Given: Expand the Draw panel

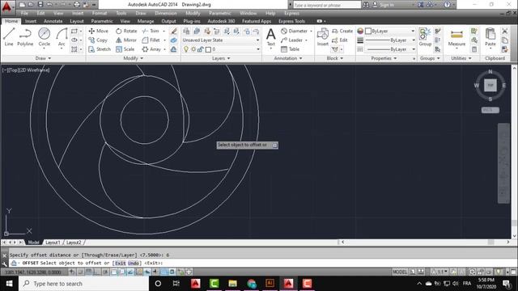Looking at the screenshot, I should 43,58.
